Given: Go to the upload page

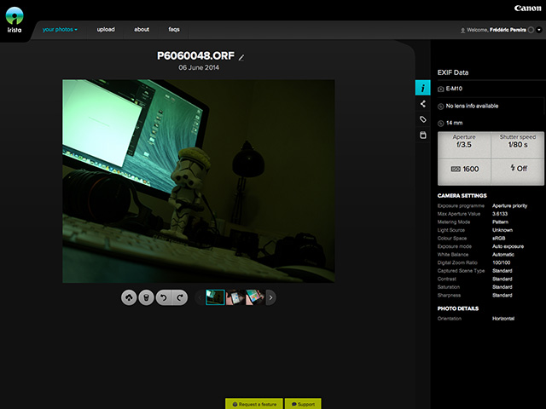Looking at the screenshot, I should [x=106, y=30].
